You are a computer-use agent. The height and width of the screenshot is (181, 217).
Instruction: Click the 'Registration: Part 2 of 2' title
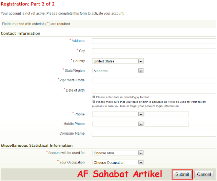(x=28, y=4)
